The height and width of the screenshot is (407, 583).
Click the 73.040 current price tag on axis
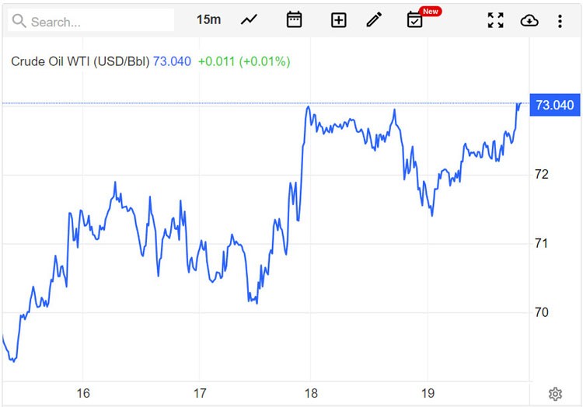click(554, 105)
